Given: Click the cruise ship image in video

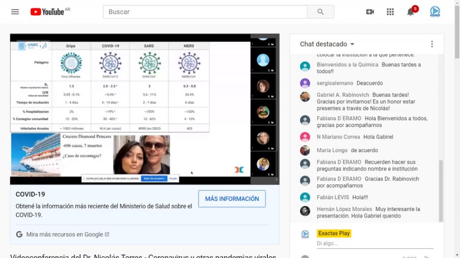Looking at the screenshot, I should pos(36,155).
